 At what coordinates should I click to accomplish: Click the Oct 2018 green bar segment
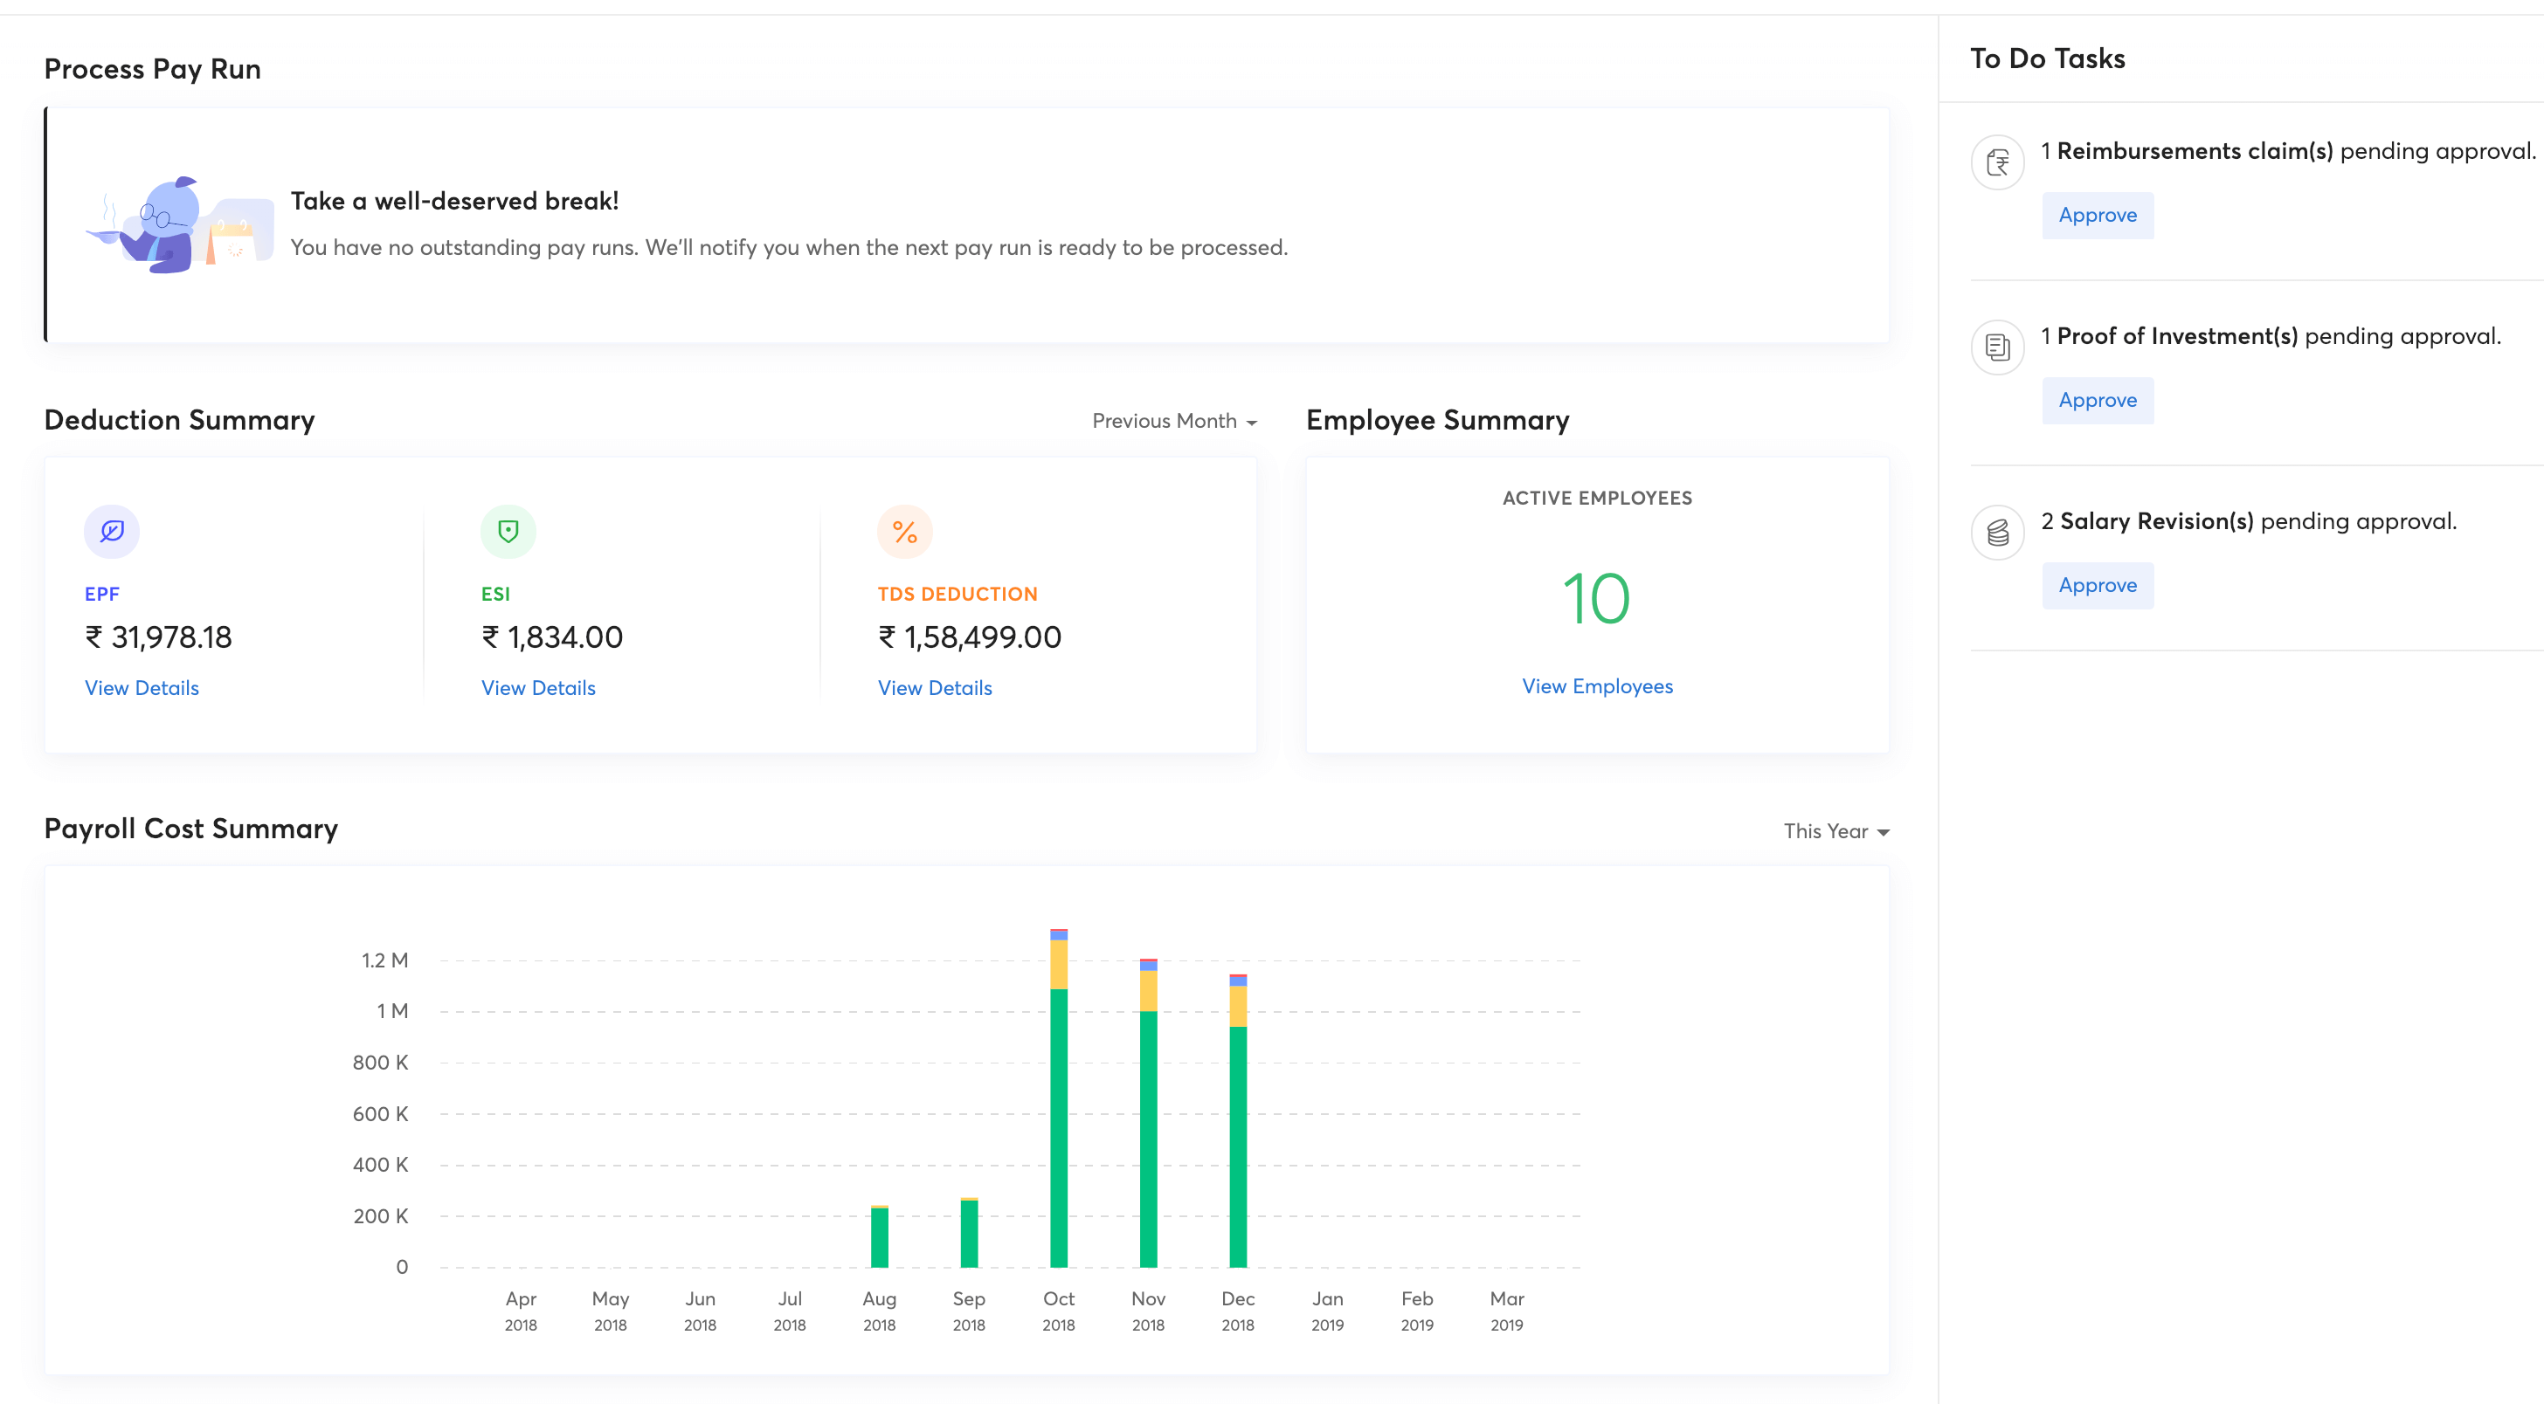[x=1058, y=1125]
